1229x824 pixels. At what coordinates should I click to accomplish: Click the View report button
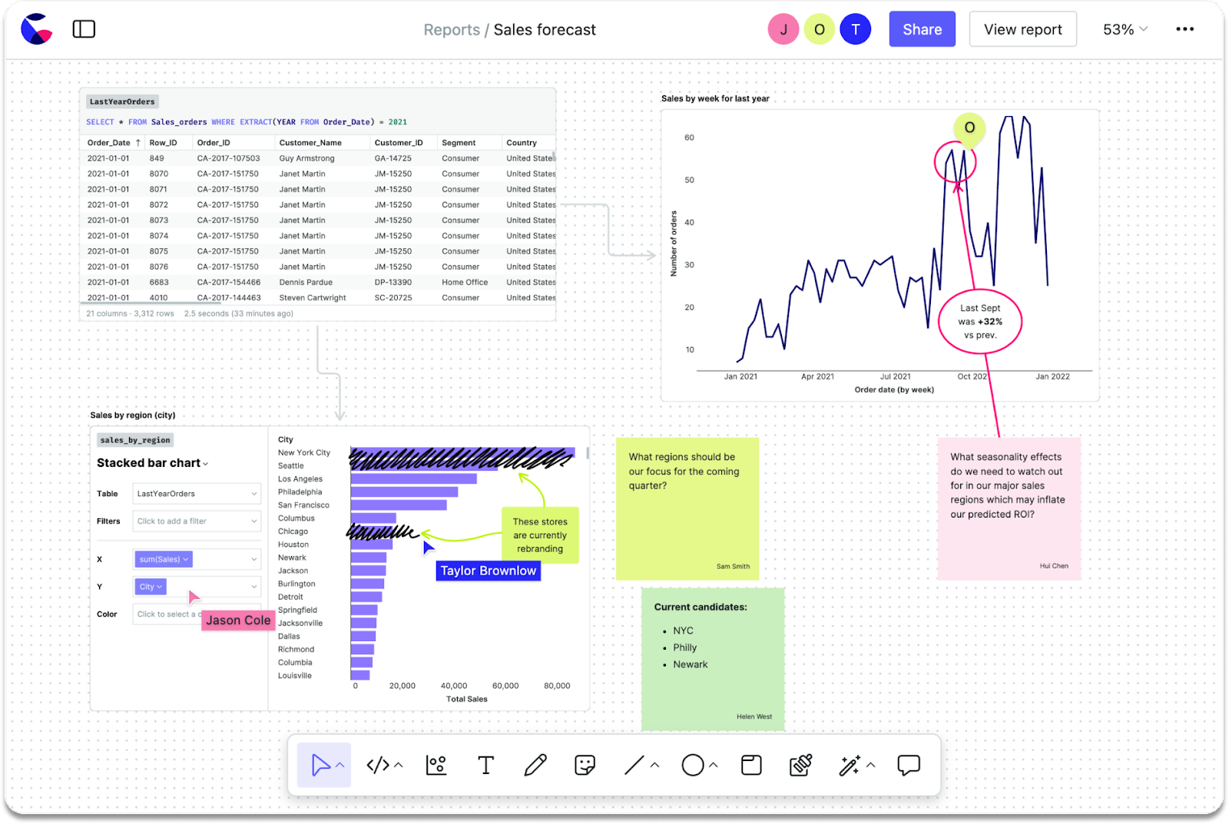1022,29
